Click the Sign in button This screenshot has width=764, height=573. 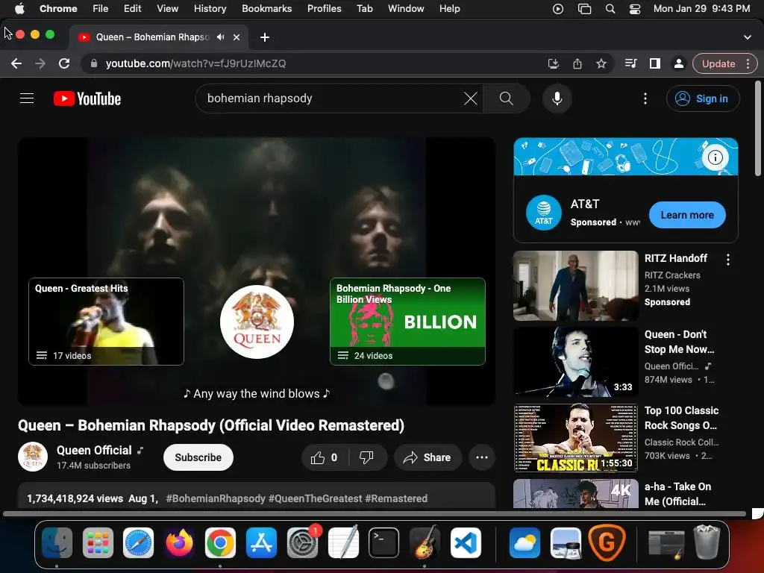coord(703,98)
